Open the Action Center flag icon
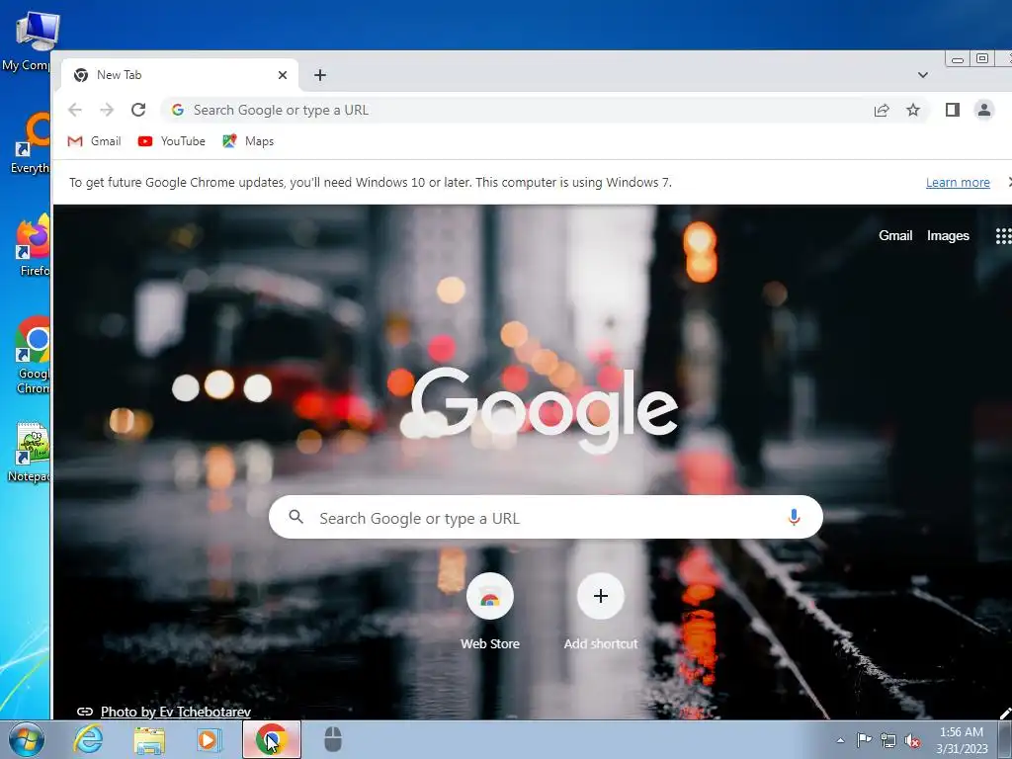This screenshot has height=759, width=1012. (864, 739)
